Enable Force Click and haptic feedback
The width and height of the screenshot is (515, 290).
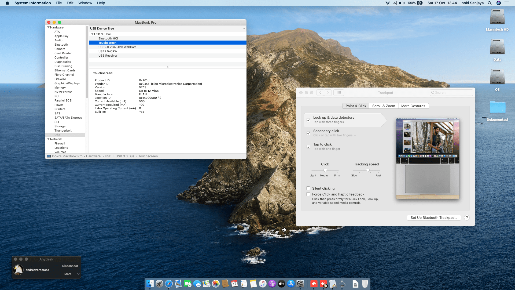[x=308, y=194]
